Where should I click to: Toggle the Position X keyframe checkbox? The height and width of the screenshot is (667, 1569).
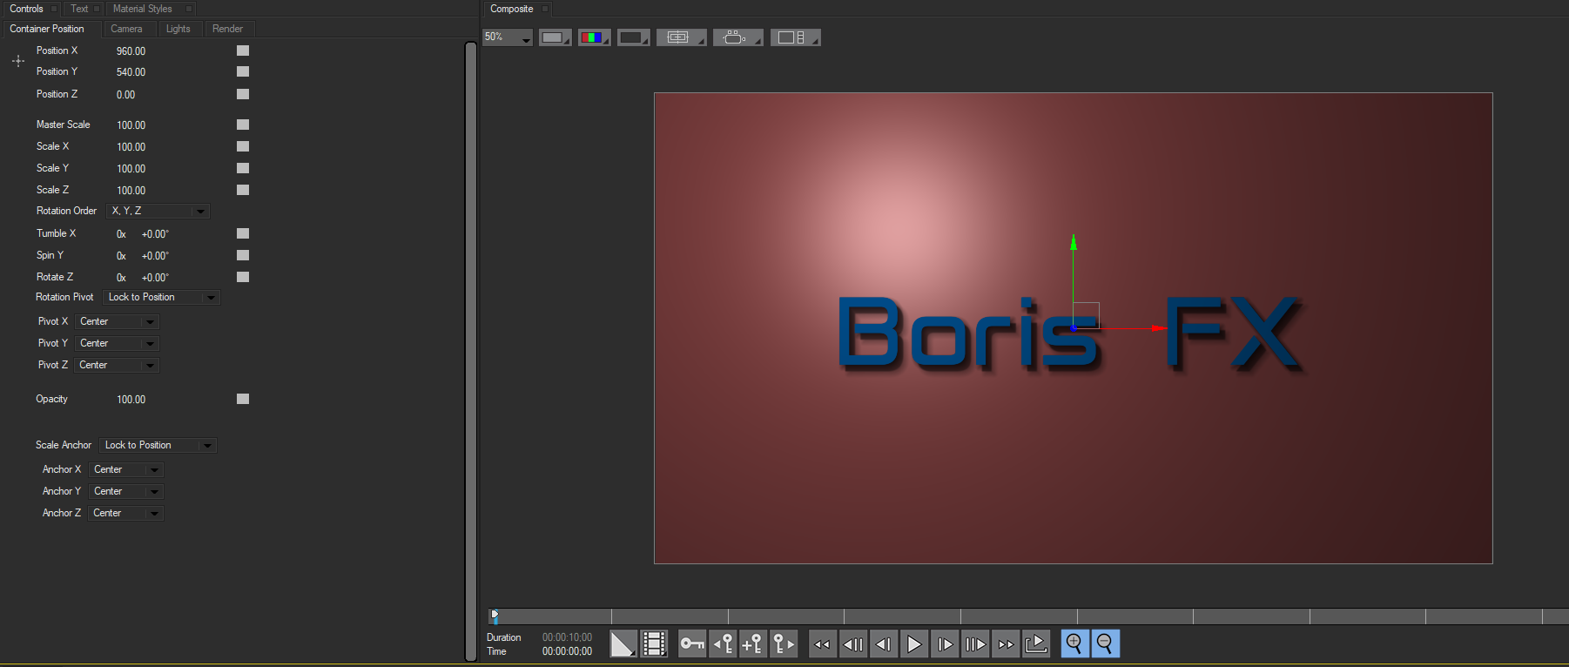(x=243, y=51)
